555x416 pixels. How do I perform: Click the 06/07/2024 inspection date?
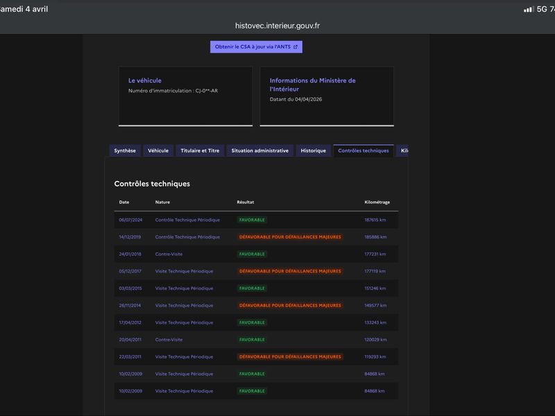coord(130,220)
